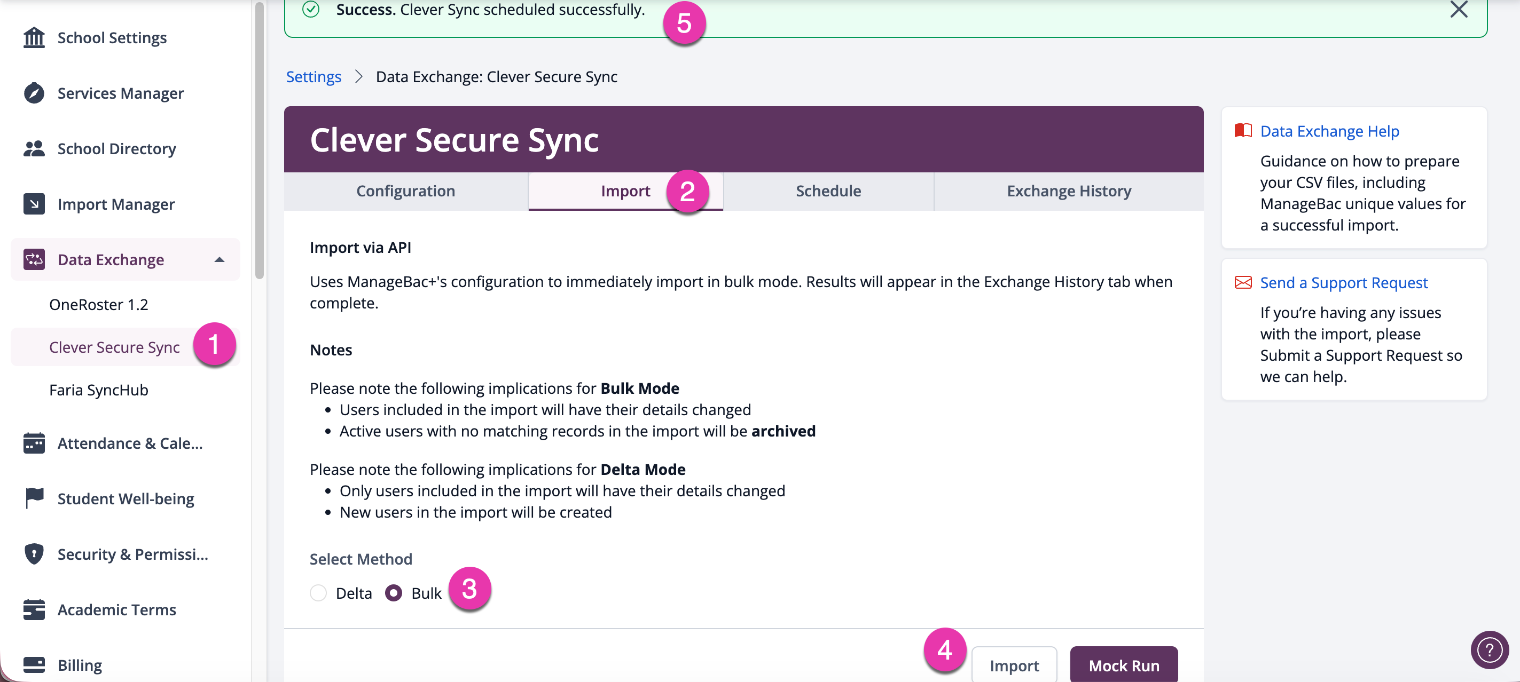Select the Bulk import method

[x=394, y=593]
